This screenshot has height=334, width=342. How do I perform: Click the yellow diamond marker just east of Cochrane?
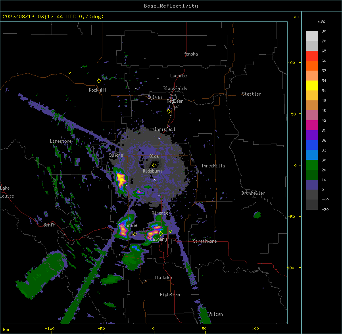135,234
